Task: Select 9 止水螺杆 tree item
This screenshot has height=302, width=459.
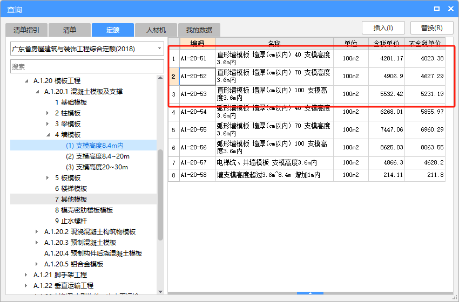Action: 71,221
